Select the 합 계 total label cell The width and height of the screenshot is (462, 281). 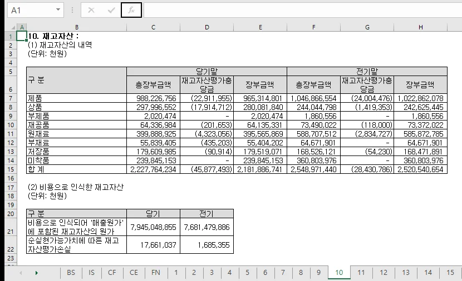[77, 169]
